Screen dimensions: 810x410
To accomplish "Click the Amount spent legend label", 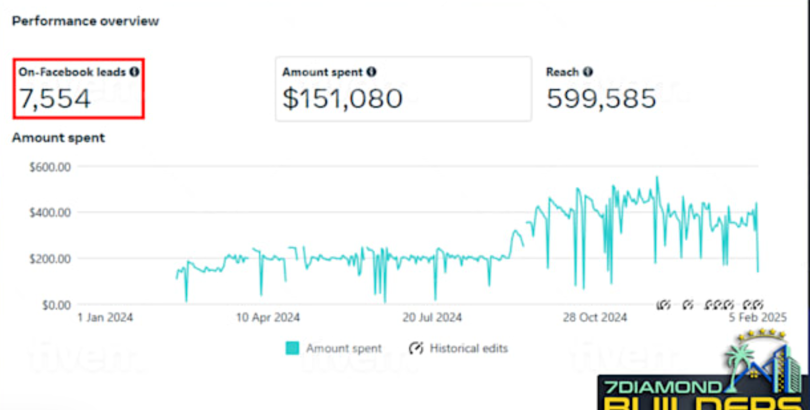I will click(344, 348).
